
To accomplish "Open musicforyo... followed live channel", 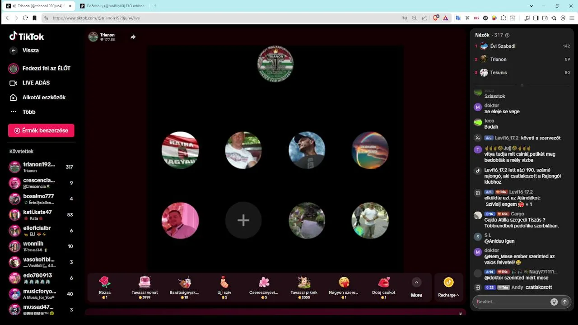I will pyautogui.click(x=41, y=294).
